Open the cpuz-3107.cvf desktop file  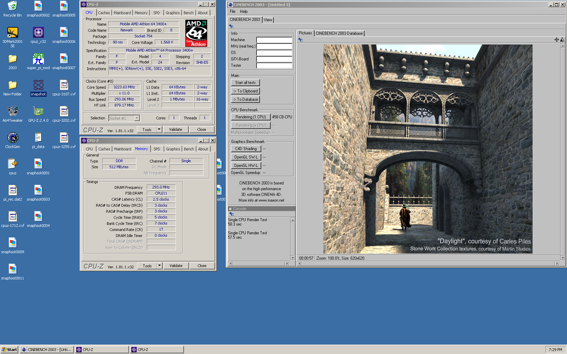64,88
